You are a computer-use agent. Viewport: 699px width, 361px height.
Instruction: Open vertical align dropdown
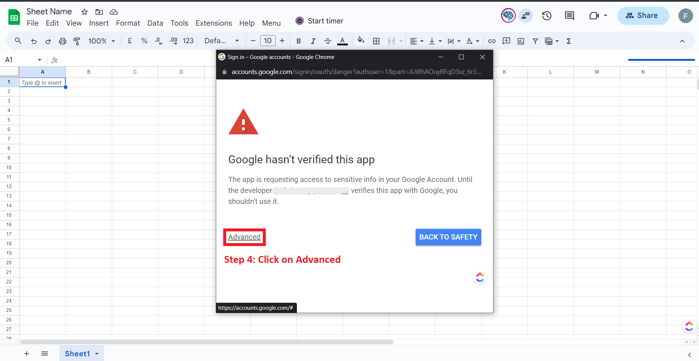(x=435, y=41)
